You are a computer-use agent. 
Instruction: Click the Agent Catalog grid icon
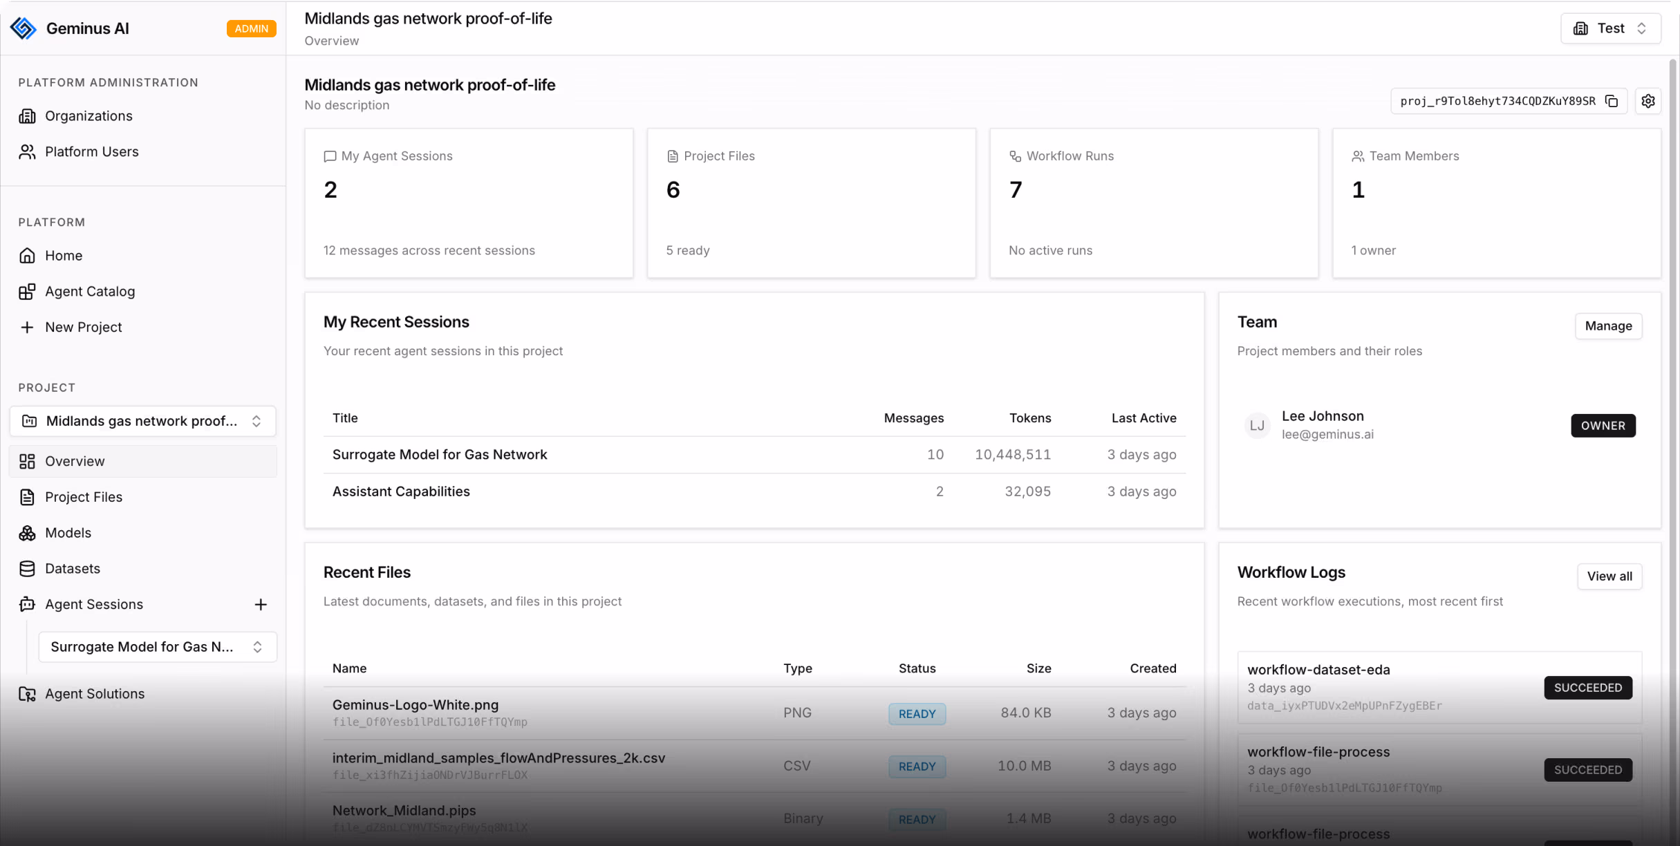tap(27, 292)
